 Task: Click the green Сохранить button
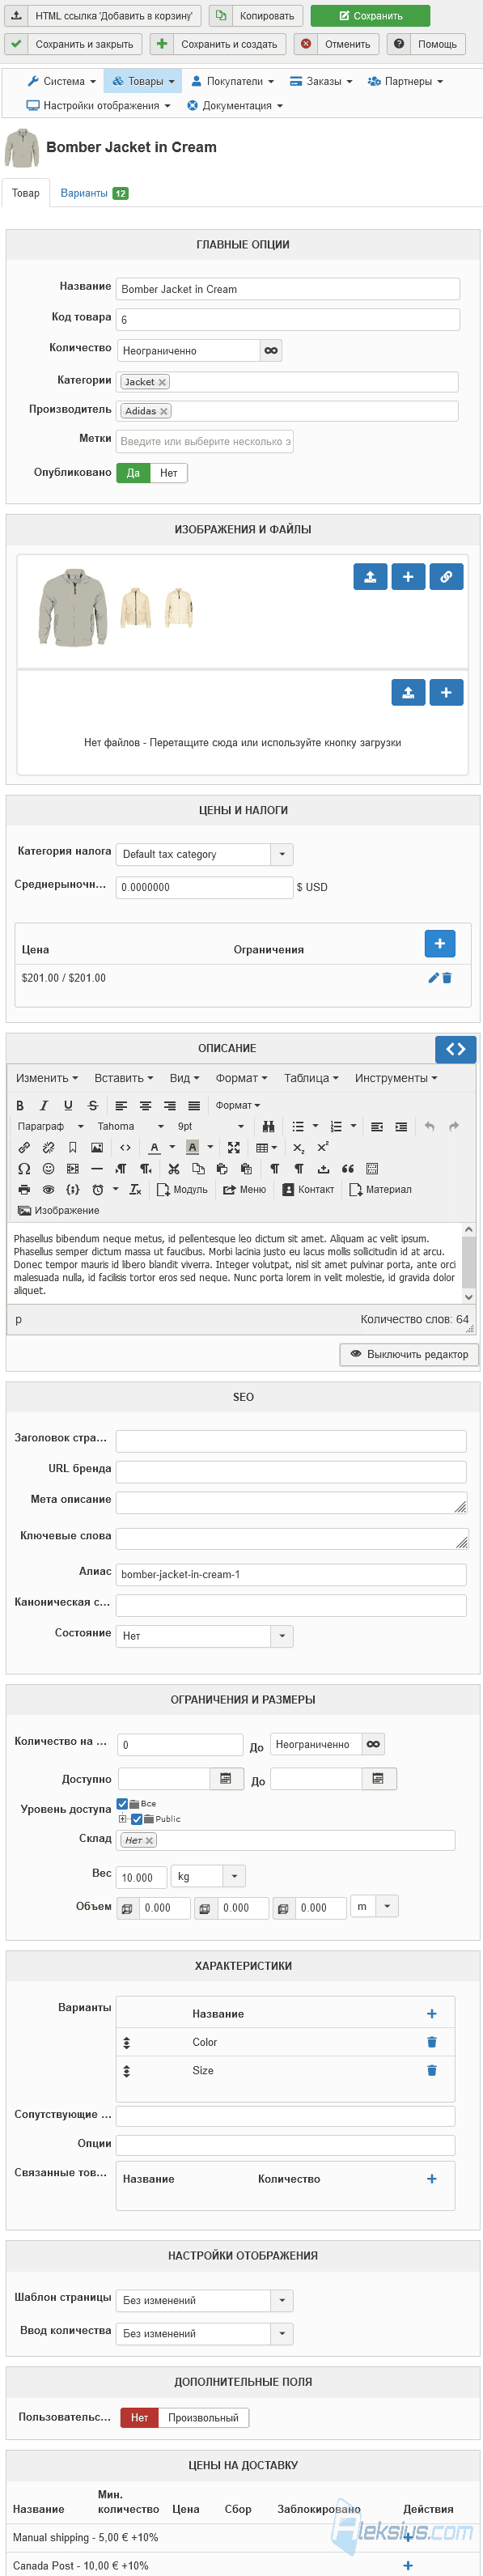coord(370,16)
